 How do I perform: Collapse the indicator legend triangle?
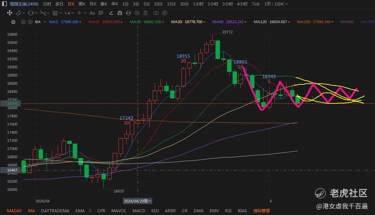(13, 22)
